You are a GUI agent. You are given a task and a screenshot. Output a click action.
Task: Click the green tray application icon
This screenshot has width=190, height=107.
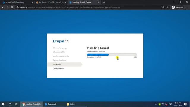(160, 104)
